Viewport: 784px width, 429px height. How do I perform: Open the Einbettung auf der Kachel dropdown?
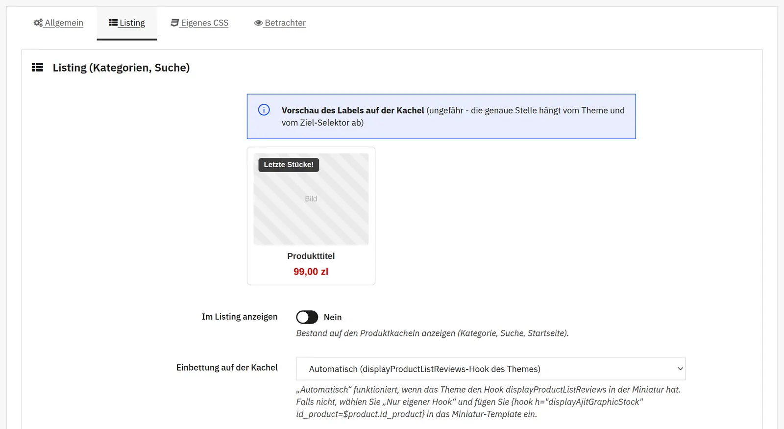click(490, 369)
